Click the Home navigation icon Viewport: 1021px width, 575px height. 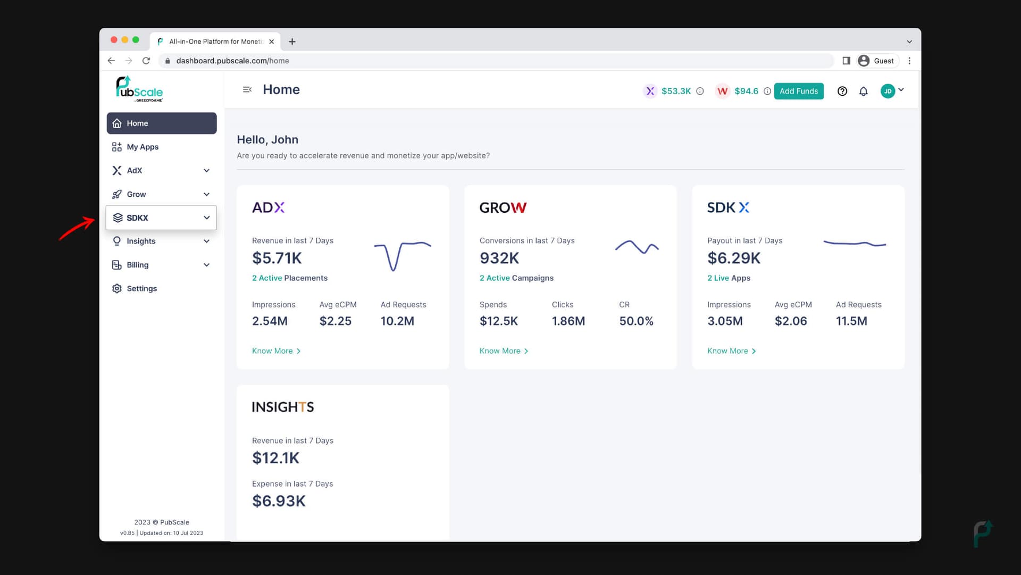coord(117,123)
